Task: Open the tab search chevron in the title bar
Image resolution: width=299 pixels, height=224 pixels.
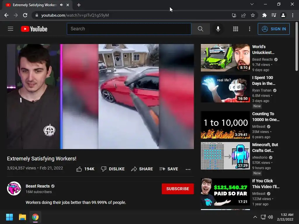Action: pyautogui.click(x=252, y=4)
